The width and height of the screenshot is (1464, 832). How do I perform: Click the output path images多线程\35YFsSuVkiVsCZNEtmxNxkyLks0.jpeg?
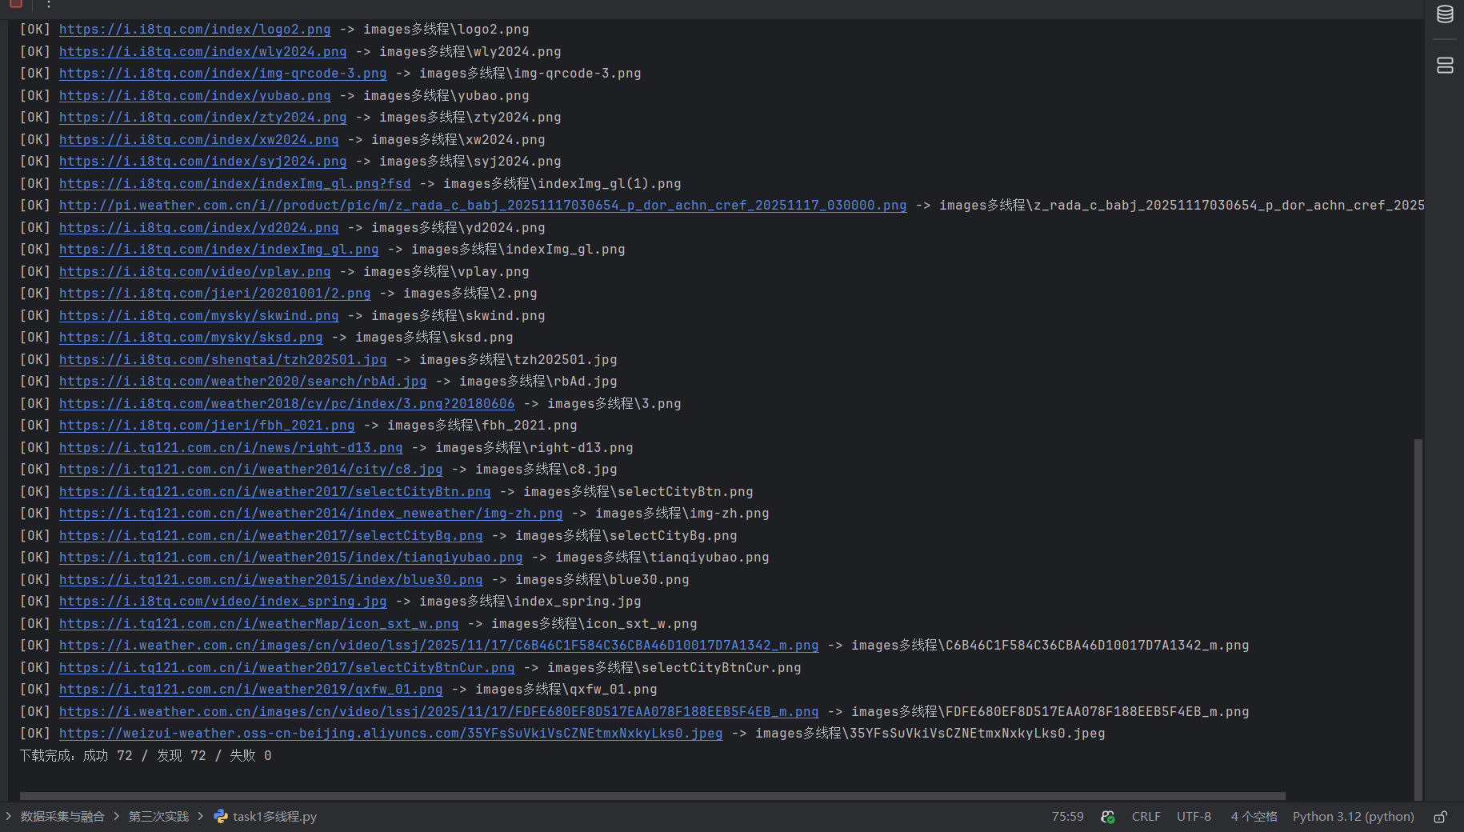coord(930,734)
